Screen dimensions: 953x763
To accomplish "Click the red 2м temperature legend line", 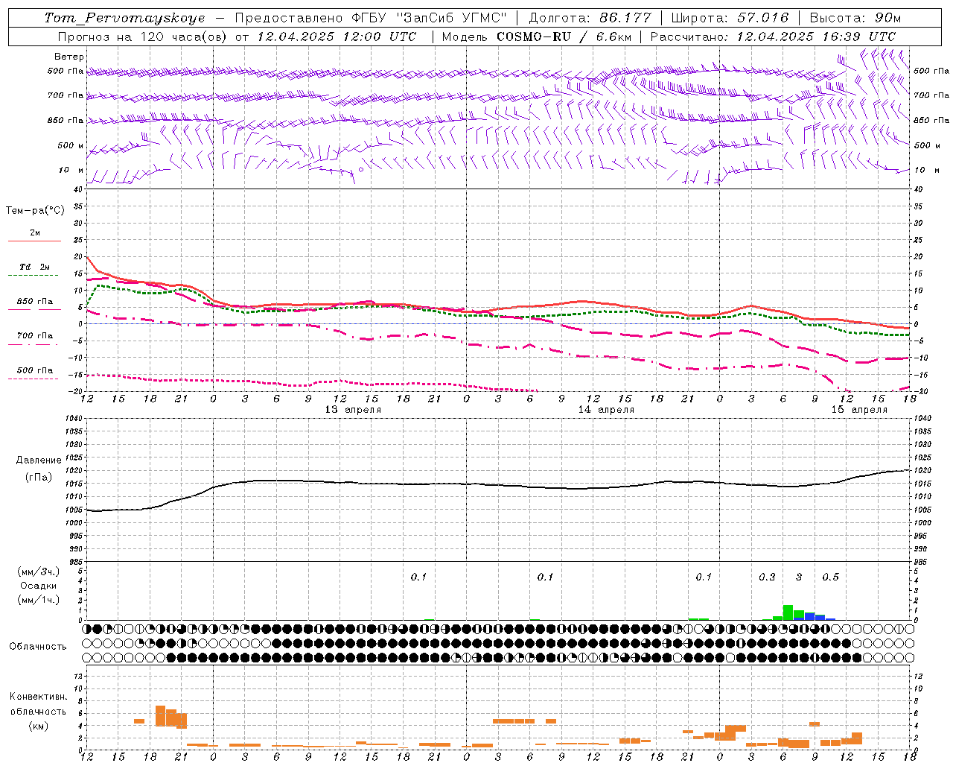I will pyautogui.click(x=34, y=241).
